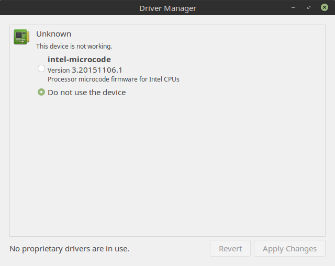Close the Driver Manager window

324,8
